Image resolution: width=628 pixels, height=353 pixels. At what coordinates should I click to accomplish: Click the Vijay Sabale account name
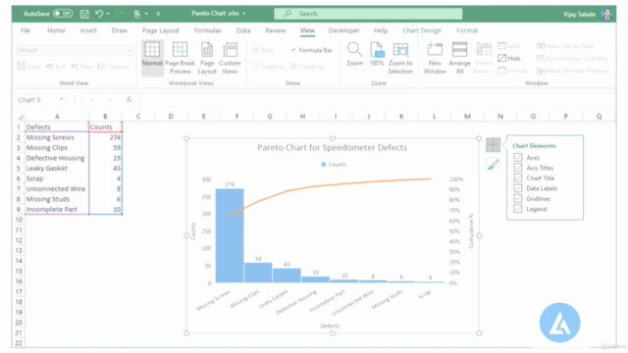click(579, 14)
